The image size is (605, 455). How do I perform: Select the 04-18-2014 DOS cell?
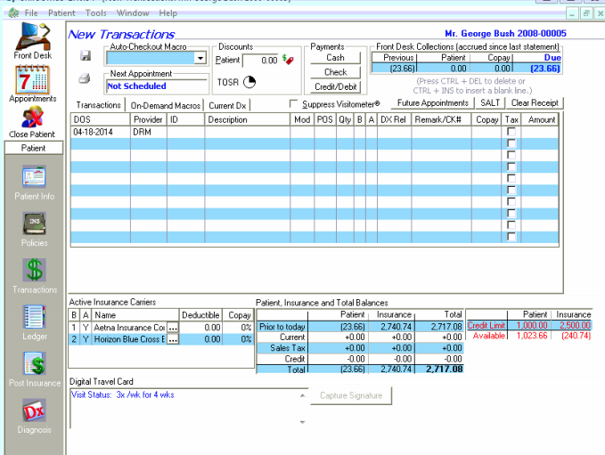(101, 132)
